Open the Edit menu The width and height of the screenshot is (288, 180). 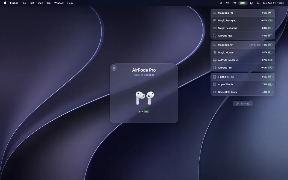(32, 3)
